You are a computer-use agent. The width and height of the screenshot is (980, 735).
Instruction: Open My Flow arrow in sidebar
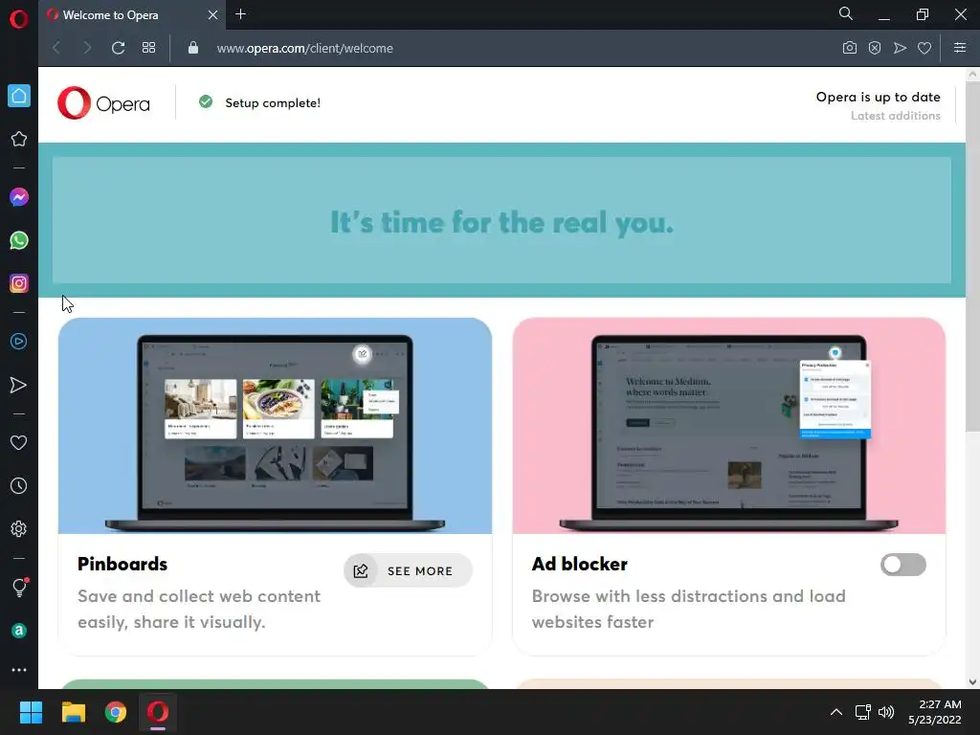coord(19,385)
